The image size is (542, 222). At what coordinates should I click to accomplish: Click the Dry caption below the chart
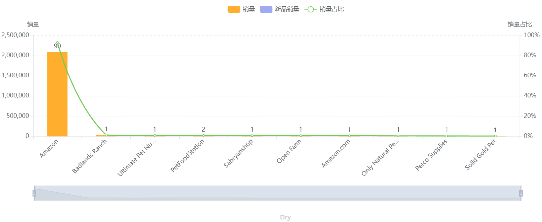pos(285,217)
